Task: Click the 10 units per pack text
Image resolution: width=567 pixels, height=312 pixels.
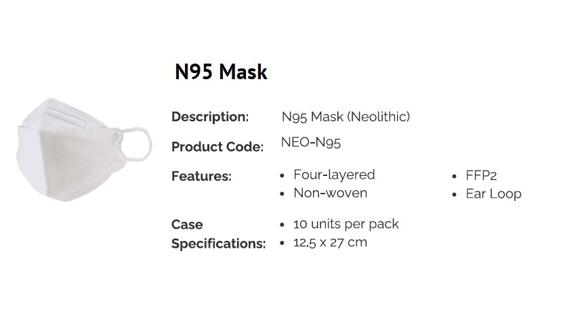Action: click(346, 224)
